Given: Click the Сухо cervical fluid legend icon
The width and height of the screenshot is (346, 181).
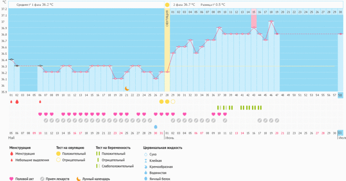Looking at the screenshot, I should [146, 154].
